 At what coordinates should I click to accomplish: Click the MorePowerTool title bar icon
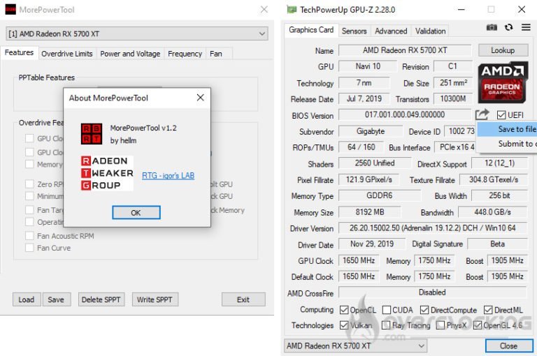(x=10, y=9)
